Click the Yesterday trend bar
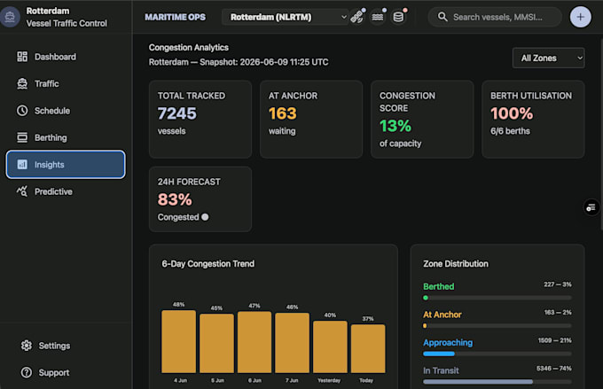 [330, 347]
